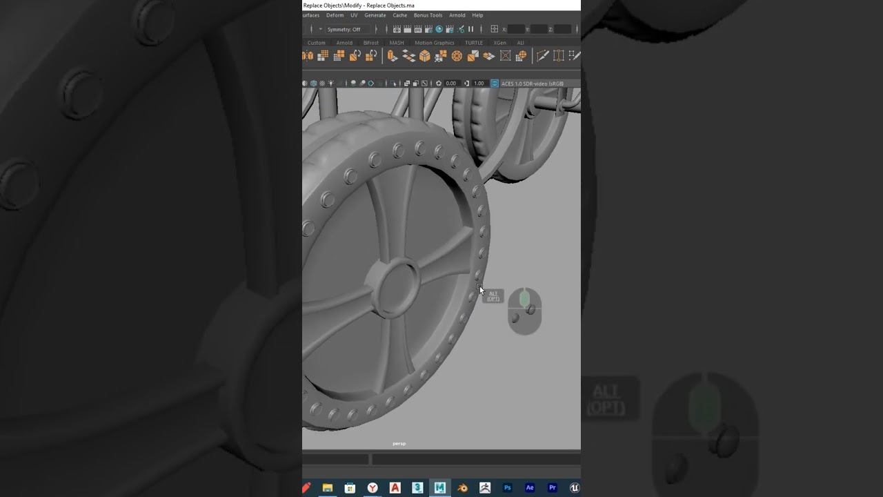Screen dimensions: 883x497
Task: Toggle color management blue icon
Action: click(x=494, y=84)
